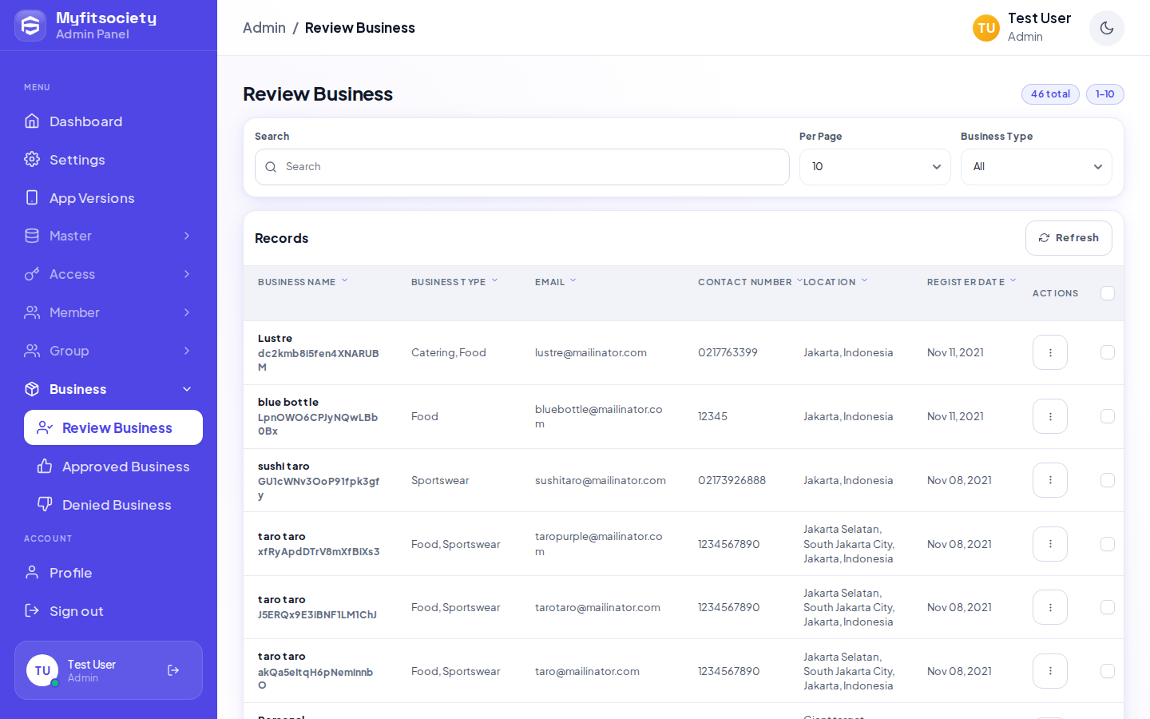The height and width of the screenshot is (719, 1150).
Task: Click the Search input field
Action: coord(522,167)
